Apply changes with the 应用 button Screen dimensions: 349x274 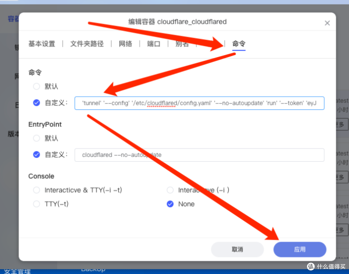point(300,249)
